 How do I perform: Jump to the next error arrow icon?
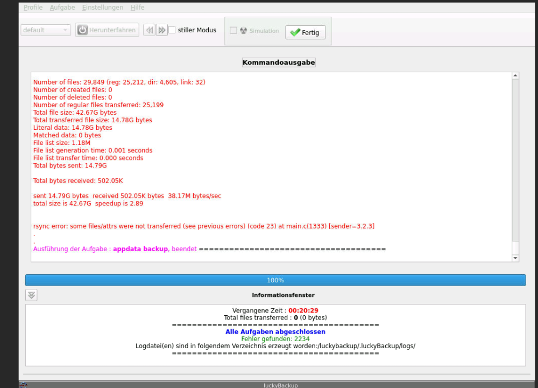coord(161,30)
